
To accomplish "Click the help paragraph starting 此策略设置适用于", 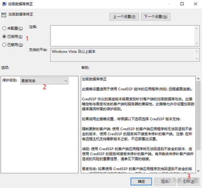I will click(137, 89).
